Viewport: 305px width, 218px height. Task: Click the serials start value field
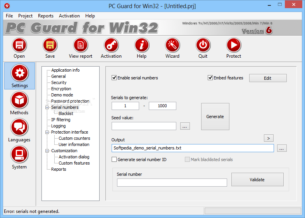[x=125, y=106]
